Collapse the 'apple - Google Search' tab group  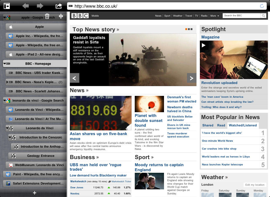click(4, 17)
